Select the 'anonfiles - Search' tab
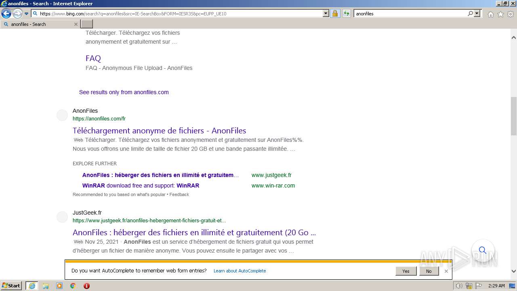The height and width of the screenshot is (291, 517). pos(40,24)
